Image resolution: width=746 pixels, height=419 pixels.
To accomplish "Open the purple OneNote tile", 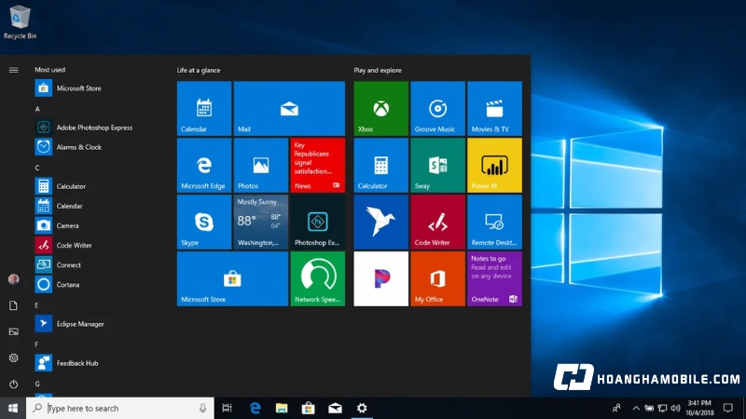I will pos(495,278).
